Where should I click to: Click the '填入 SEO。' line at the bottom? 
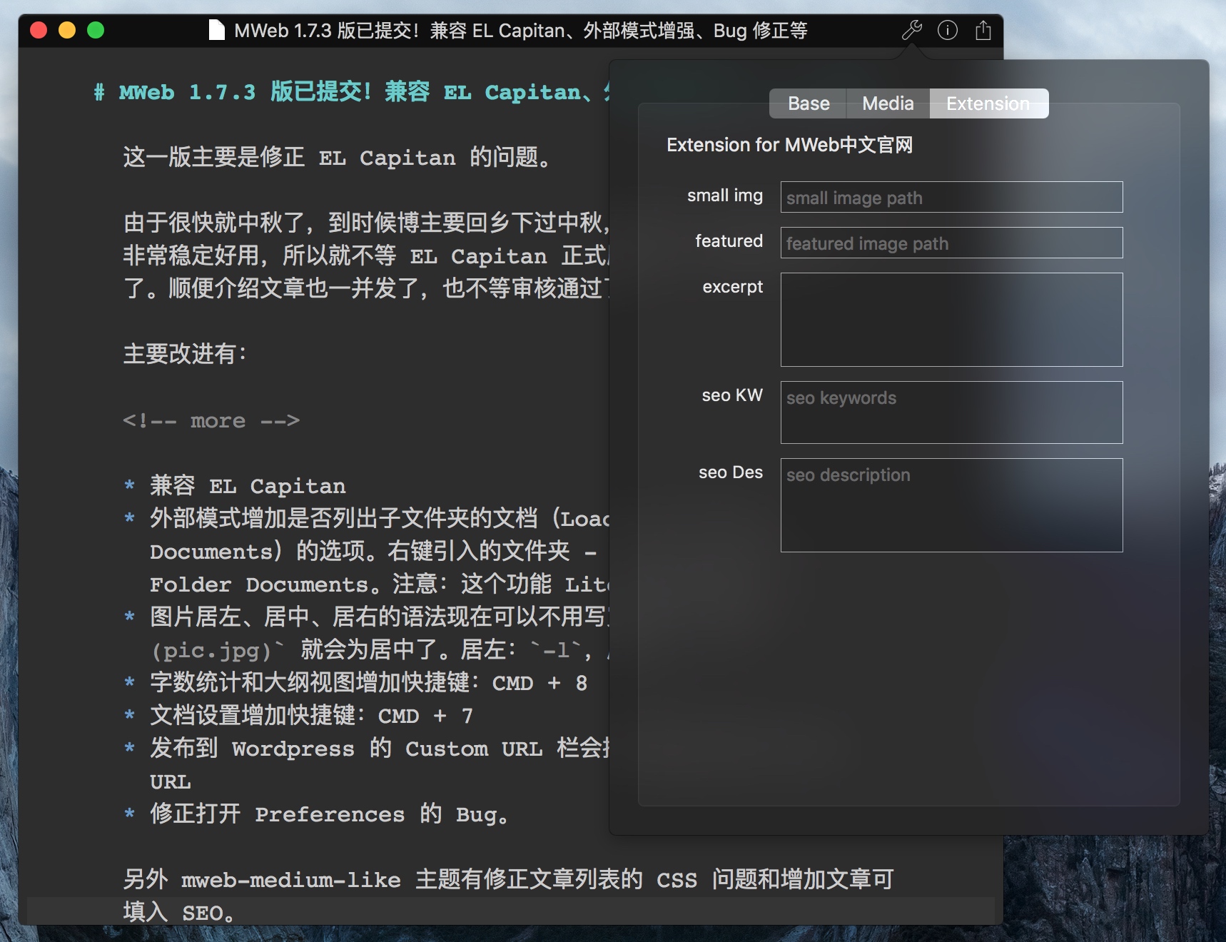point(178,912)
